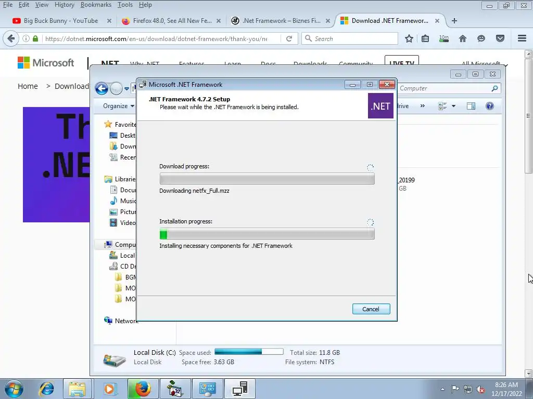Click the Local Disk (C:) space used bar
The width and height of the screenshot is (533, 399).
click(x=249, y=352)
